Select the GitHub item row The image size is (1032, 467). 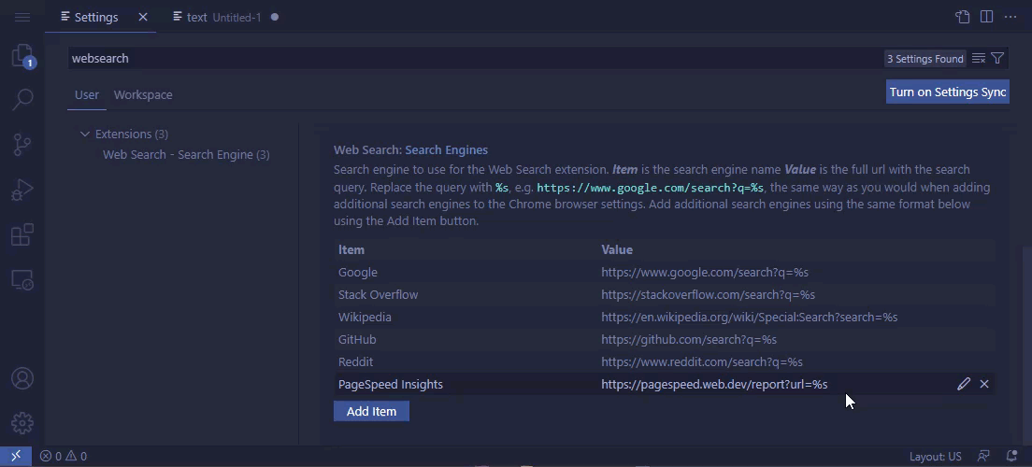tap(664, 339)
